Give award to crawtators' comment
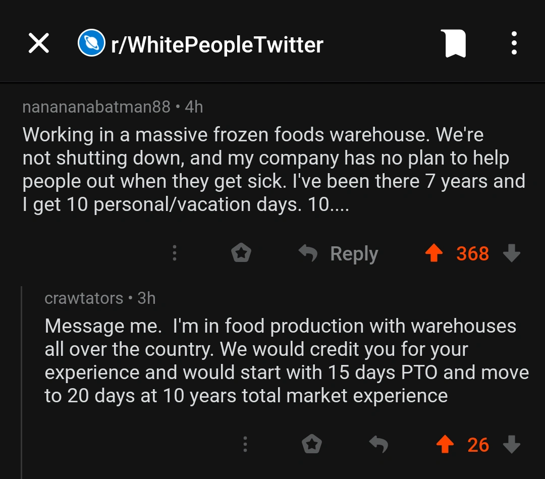 tap(312, 444)
